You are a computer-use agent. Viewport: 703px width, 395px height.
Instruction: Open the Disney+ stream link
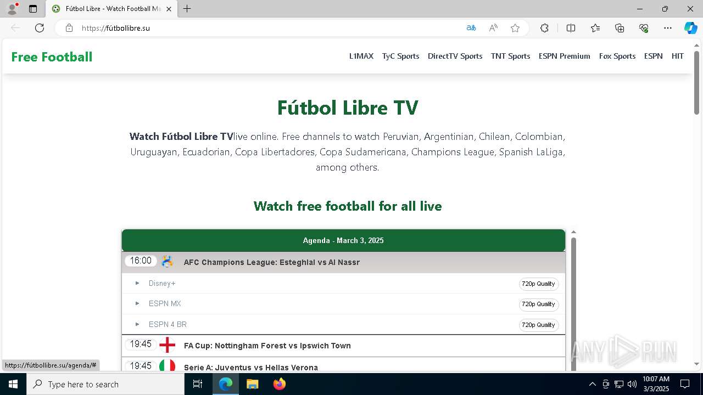point(162,283)
